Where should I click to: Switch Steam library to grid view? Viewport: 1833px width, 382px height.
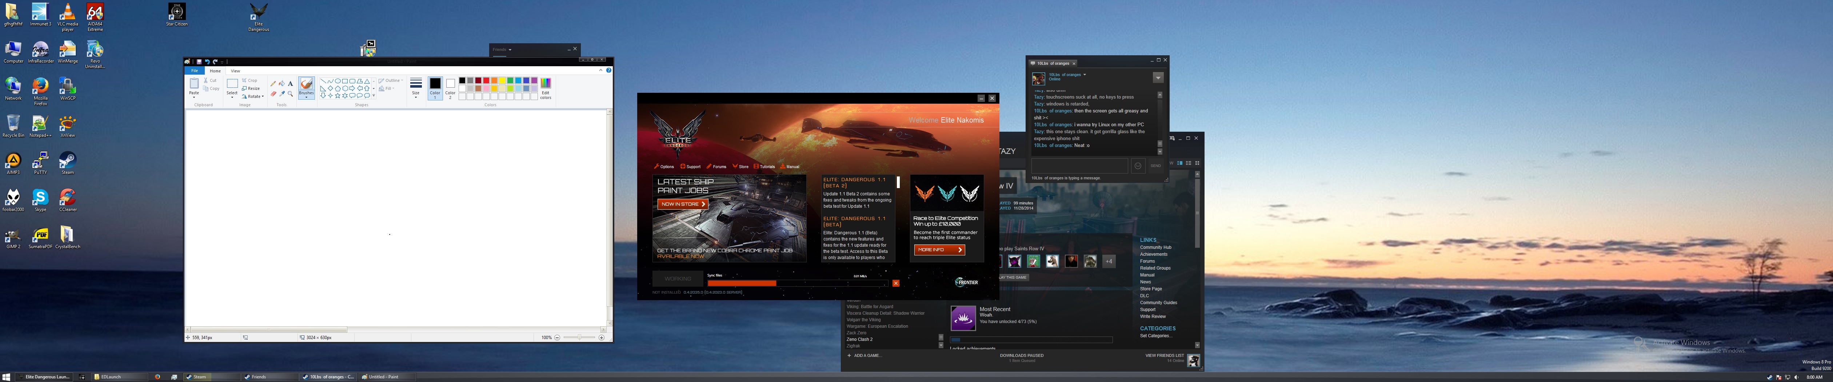point(1197,163)
